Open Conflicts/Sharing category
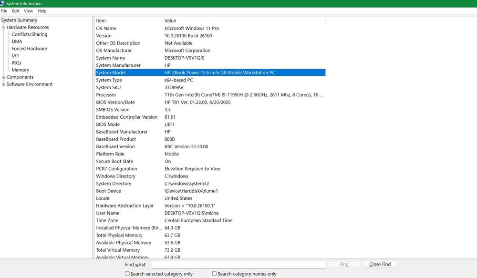Viewport: 477px width, 278px height. pyautogui.click(x=30, y=34)
